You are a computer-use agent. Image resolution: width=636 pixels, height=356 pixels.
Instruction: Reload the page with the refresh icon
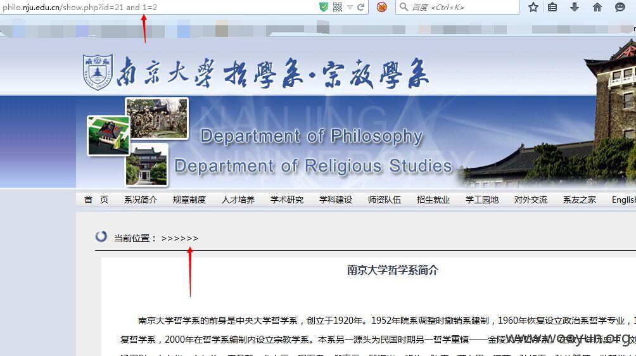point(360,7)
